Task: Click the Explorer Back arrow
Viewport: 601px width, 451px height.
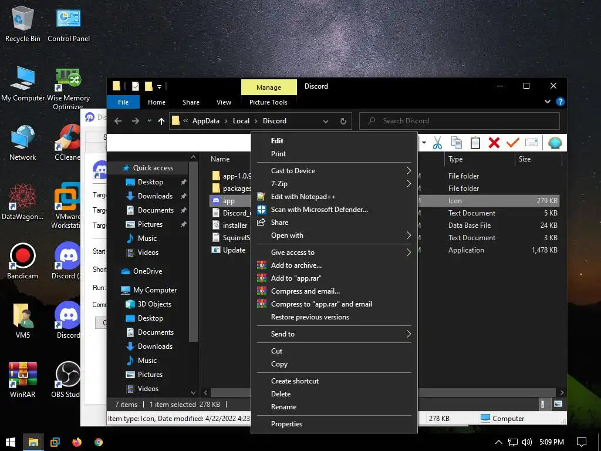Action: point(118,121)
